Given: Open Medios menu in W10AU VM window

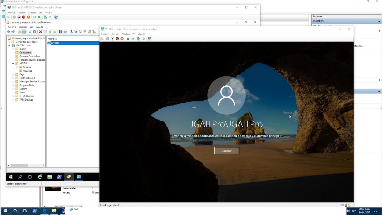Looking at the screenshot, I should pos(126,34).
